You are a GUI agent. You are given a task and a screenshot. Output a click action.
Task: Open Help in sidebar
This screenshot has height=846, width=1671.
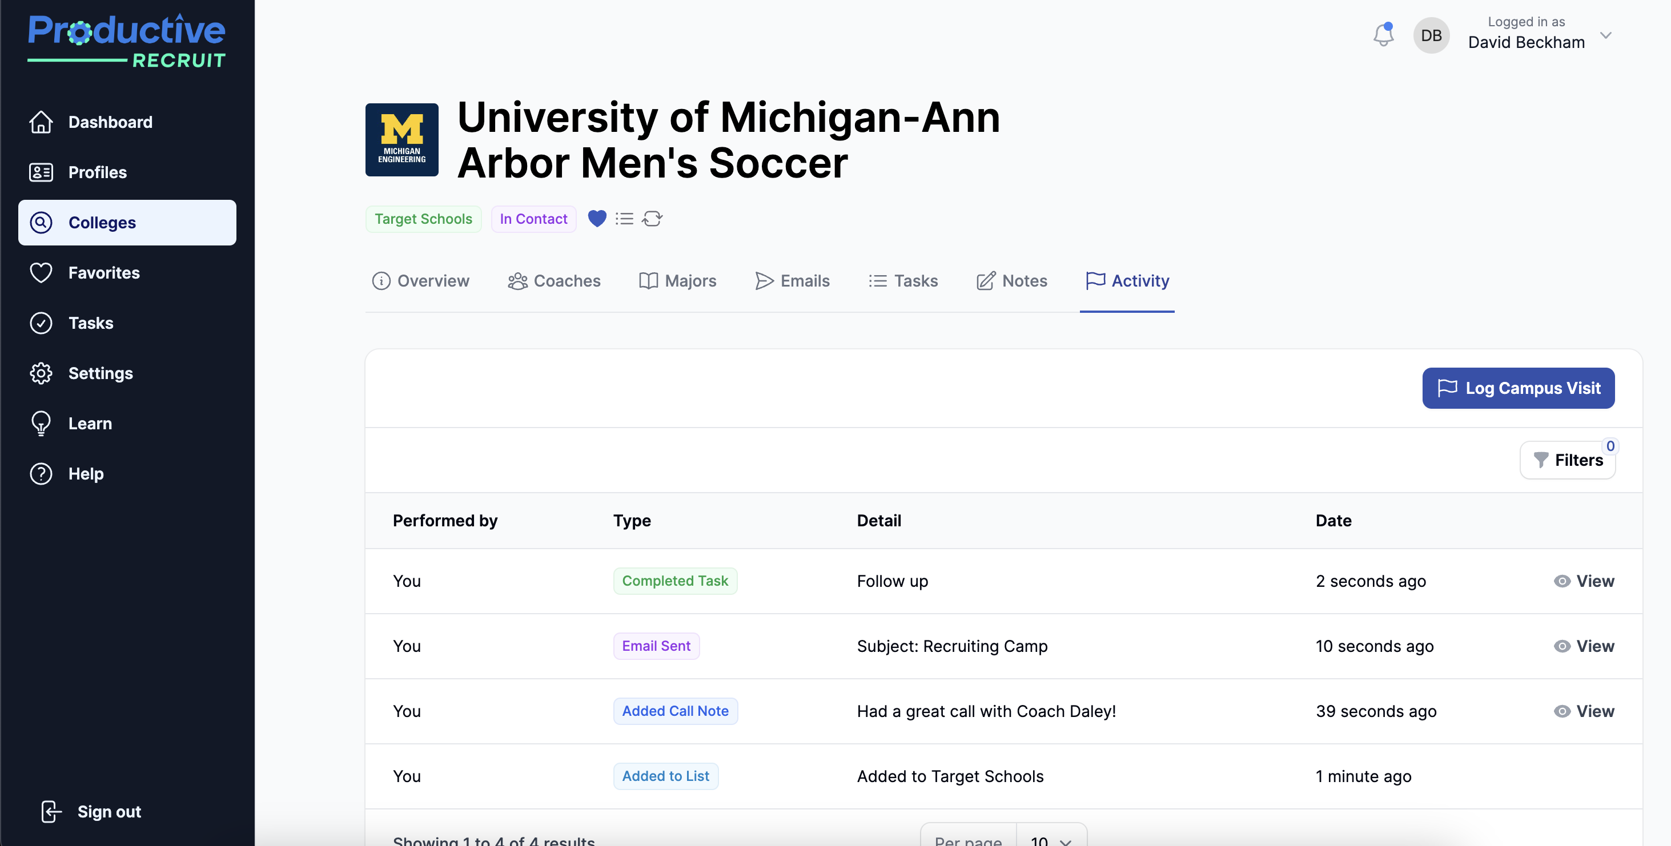pyautogui.click(x=127, y=474)
